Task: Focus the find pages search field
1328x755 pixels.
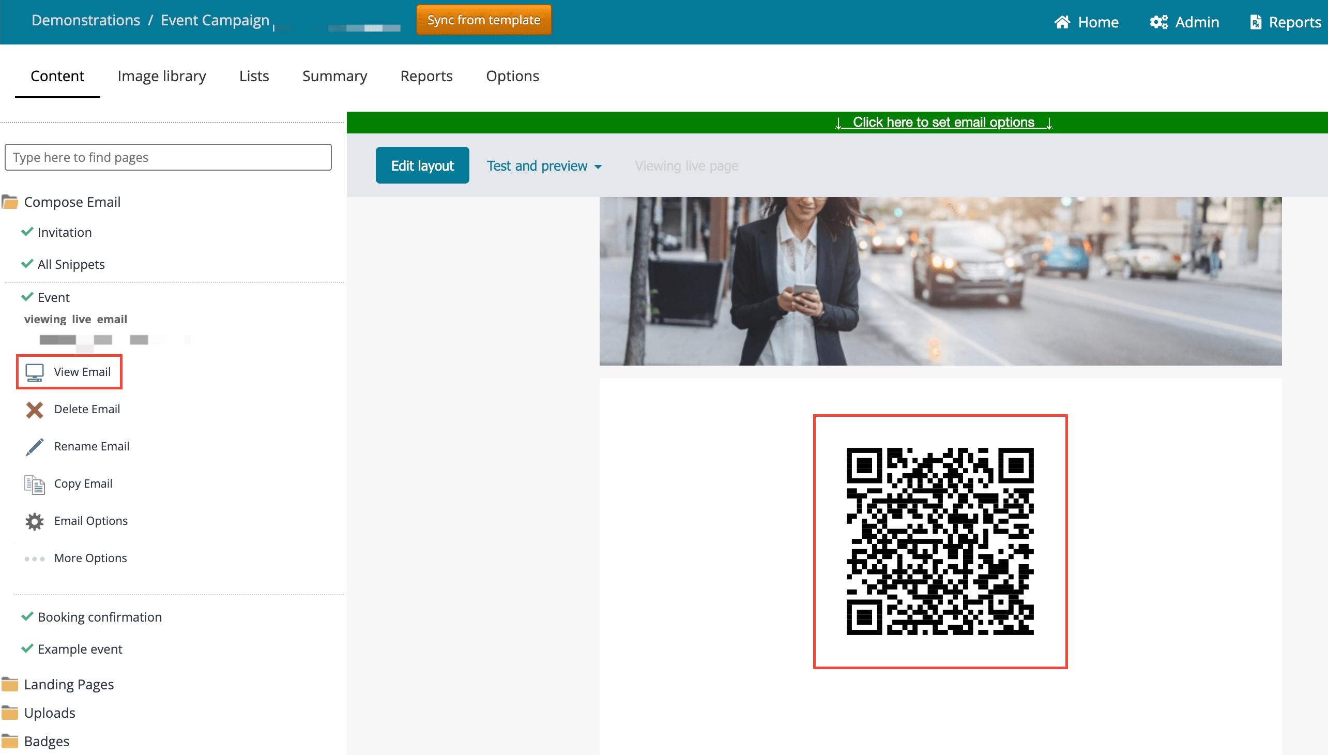Action: [x=168, y=157]
